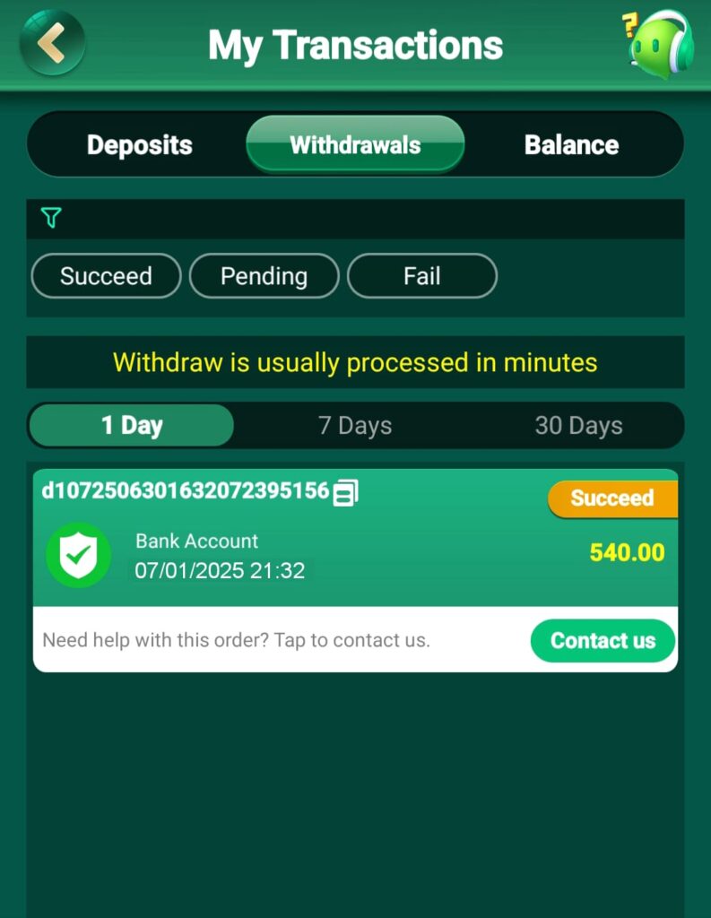The height and width of the screenshot is (918, 711).
Task: Show the last 30 Days
Action: click(x=578, y=426)
